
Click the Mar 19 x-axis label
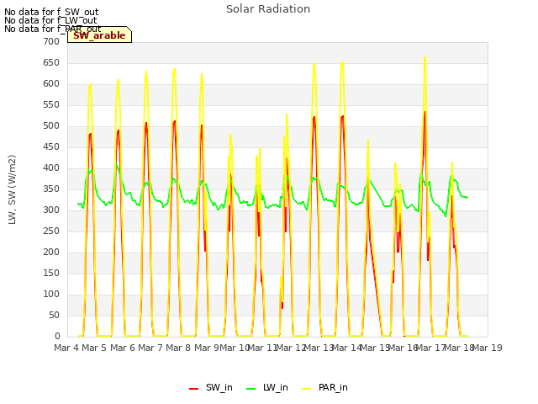[488, 348]
